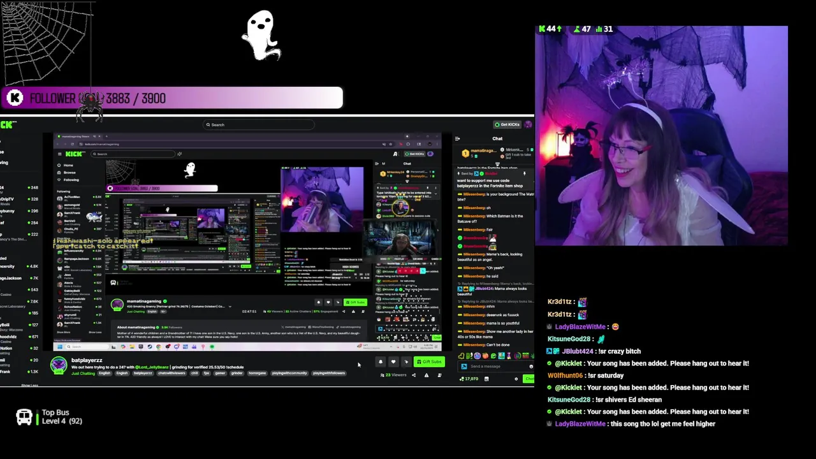Select the playingwithfollowers tag
This screenshot has height=459, width=816.
coord(329,373)
